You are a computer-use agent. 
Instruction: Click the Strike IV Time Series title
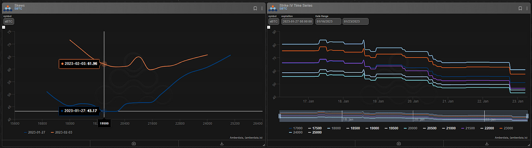(x=296, y=6)
